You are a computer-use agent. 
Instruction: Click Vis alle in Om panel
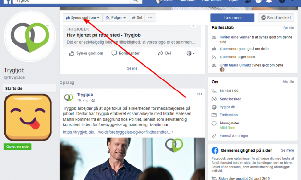click(x=289, y=82)
